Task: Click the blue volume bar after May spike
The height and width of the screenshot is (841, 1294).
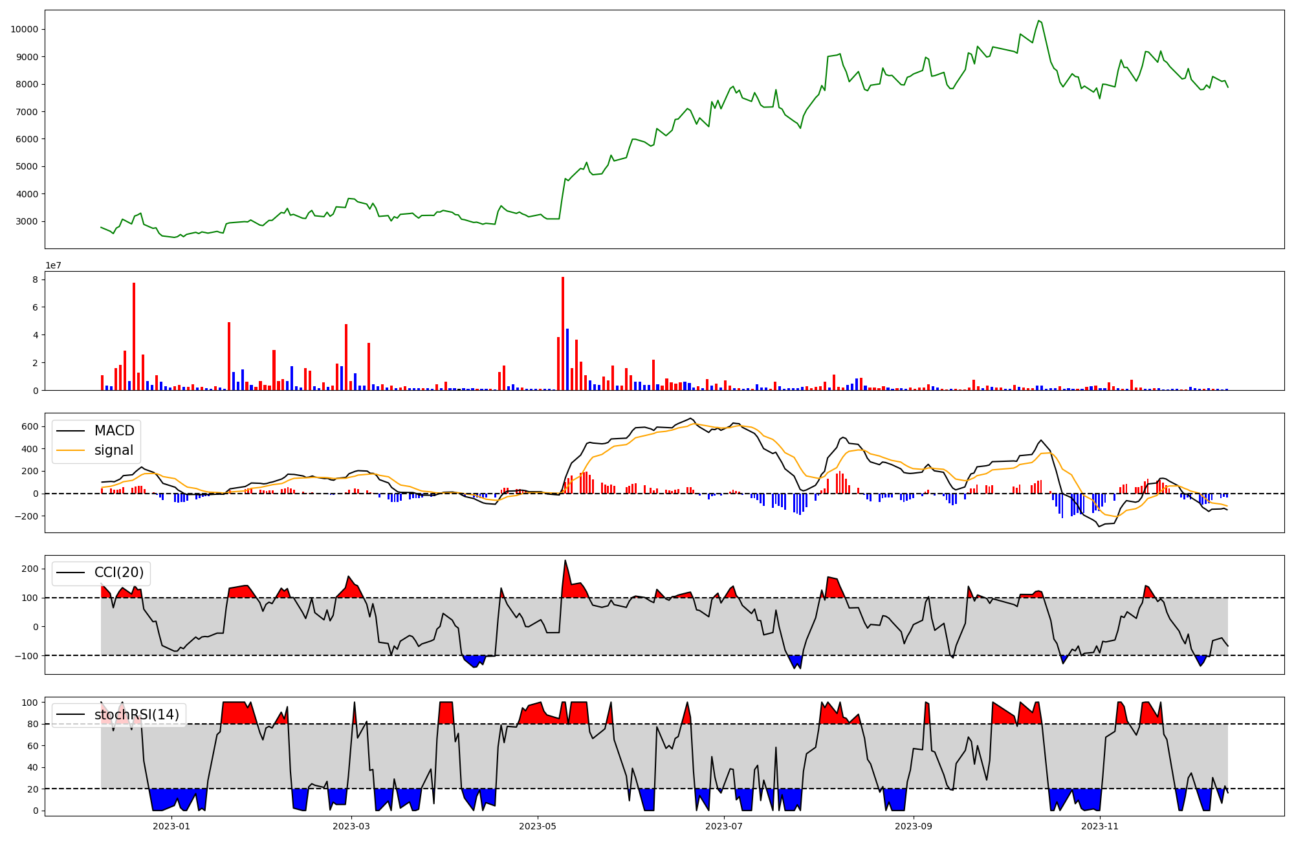Action: pos(567,359)
